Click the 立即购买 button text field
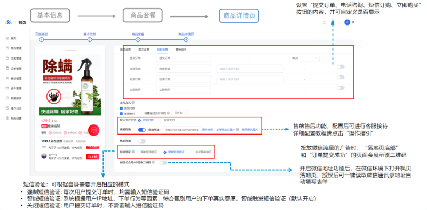427x210 pixels. click(x=184, y=90)
